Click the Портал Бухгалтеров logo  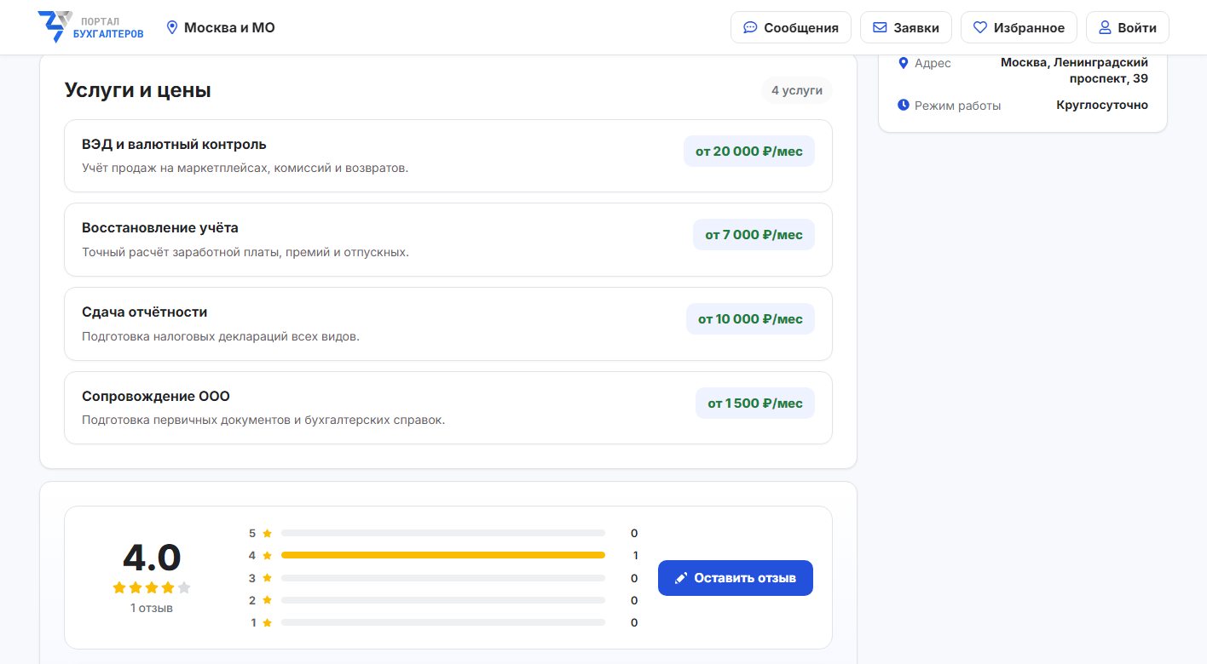tap(91, 27)
